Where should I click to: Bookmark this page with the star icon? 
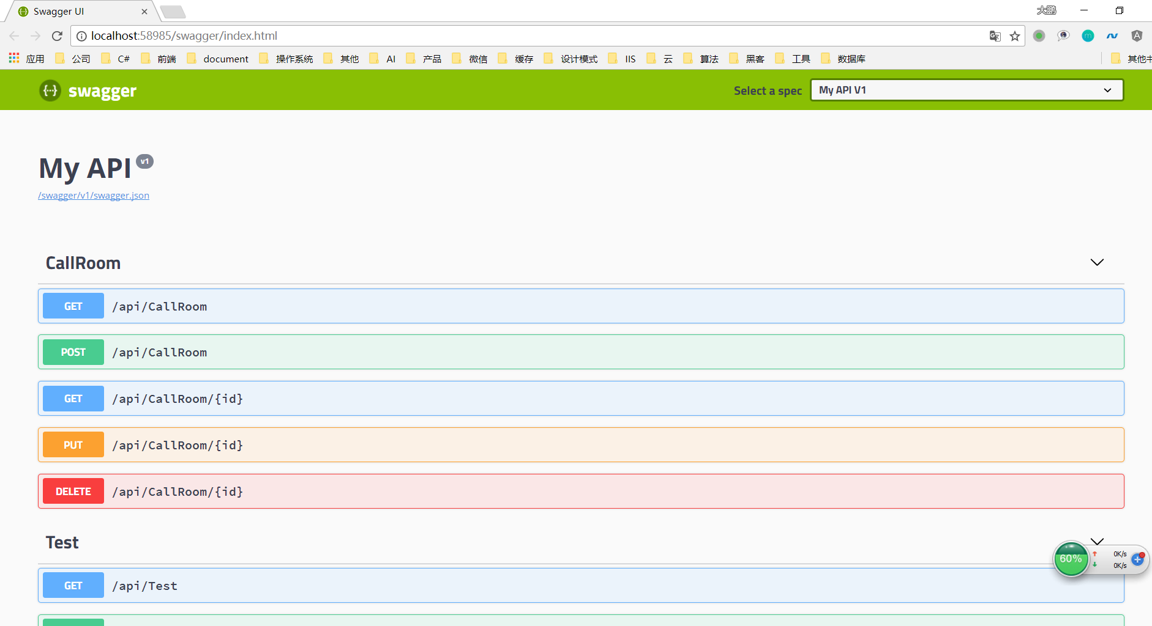[1015, 36]
